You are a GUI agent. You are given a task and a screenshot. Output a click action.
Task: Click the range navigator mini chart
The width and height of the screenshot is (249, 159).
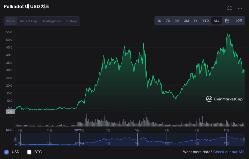129,140
